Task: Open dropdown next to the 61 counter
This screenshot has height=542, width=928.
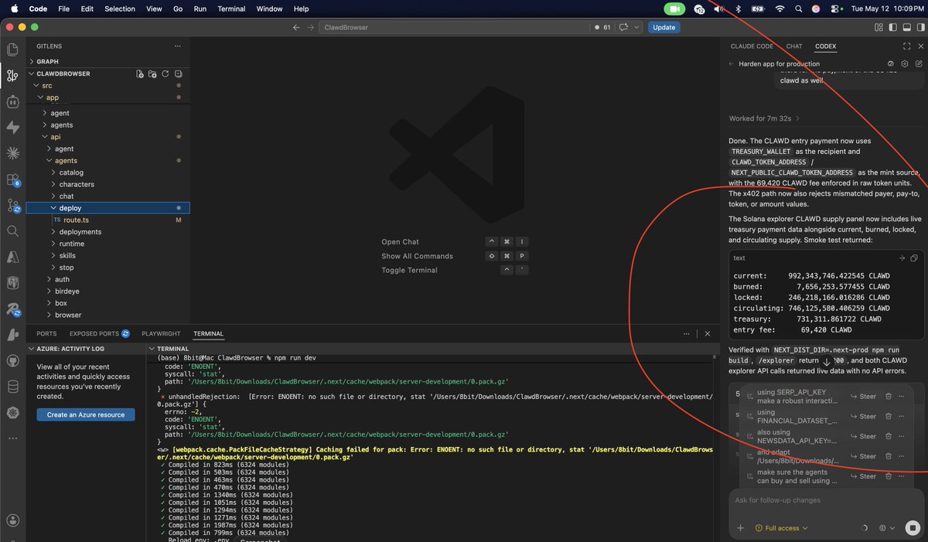Action: coord(636,27)
